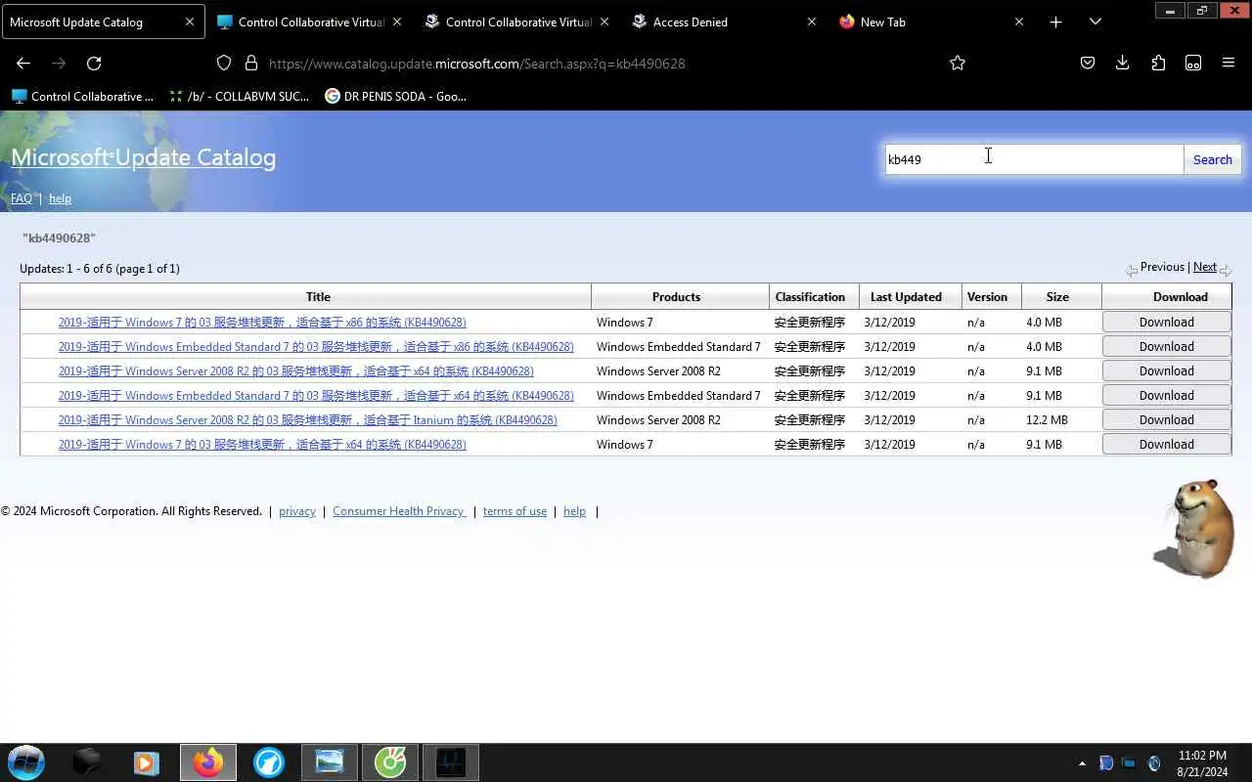This screenshot has height=782, width=1252.
Task: Click the Search button
Action: coord(1212,159)
